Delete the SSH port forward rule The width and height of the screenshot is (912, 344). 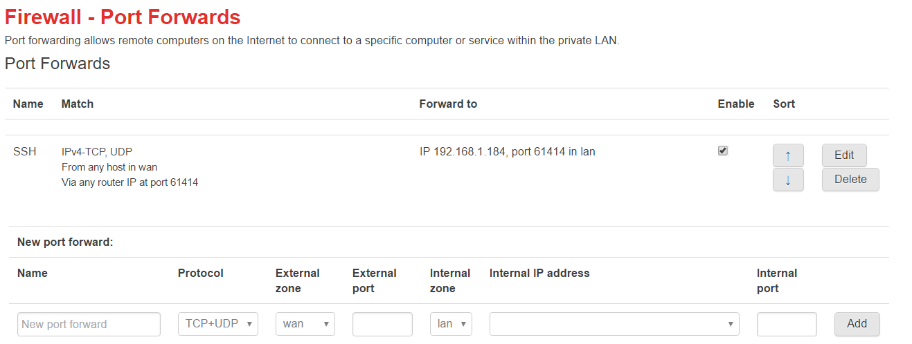[x=850, y=180]
